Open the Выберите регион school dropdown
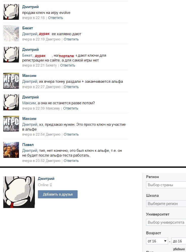This screenshot has width=186, height=252. tap(166, 204)
